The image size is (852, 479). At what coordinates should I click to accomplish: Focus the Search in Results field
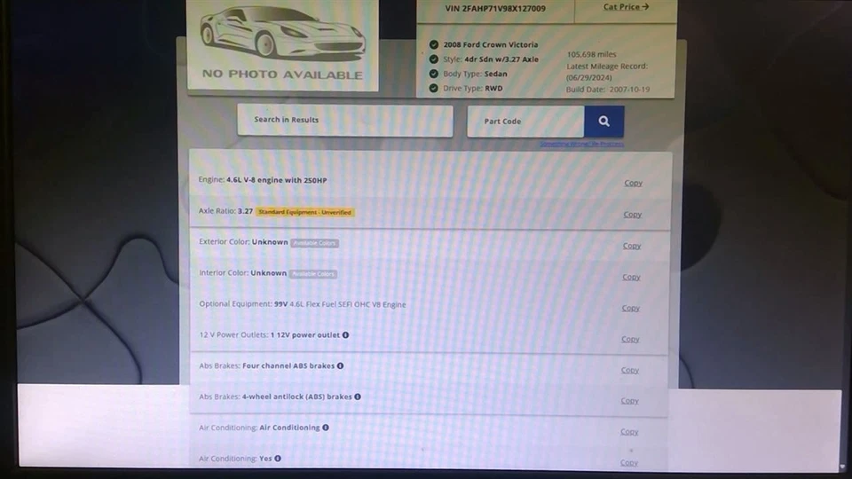(345, 120)
